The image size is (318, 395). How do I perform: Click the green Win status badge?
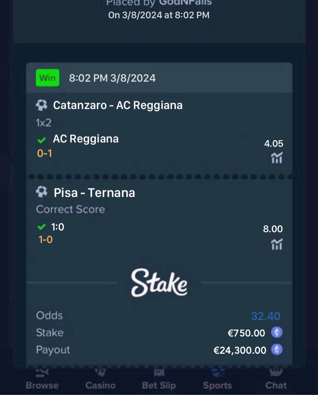point(47,78)
